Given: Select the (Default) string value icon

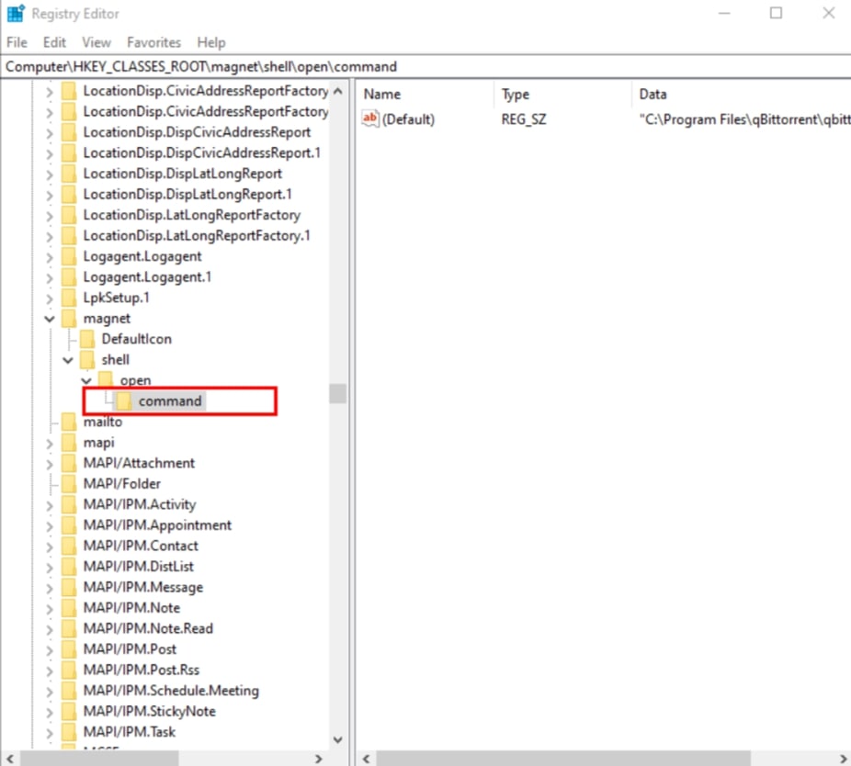Looking at the screenshot, I should pos(370,118).
